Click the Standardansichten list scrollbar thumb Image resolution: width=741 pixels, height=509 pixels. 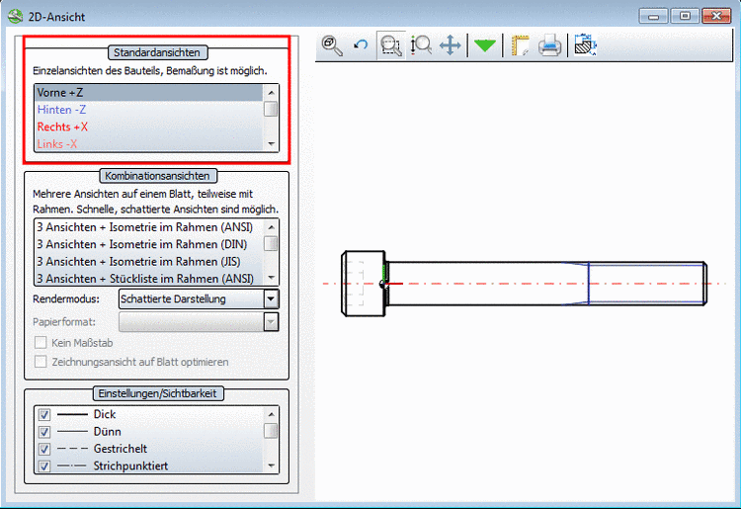click(x=271, y=109)
